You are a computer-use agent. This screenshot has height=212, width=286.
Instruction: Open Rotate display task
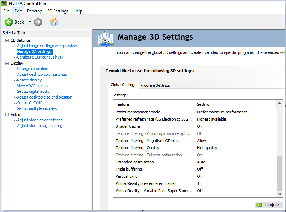[29, 80]
